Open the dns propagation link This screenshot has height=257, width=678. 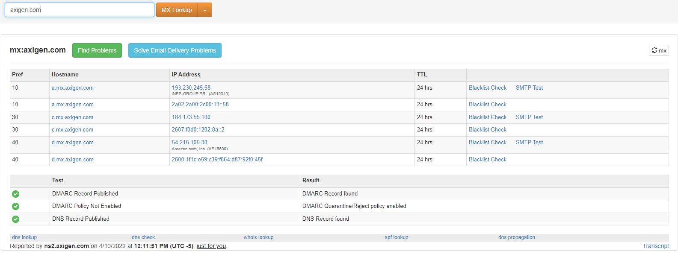(517, 237)
